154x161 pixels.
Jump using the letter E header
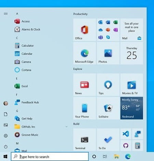(x=17, y=78)
